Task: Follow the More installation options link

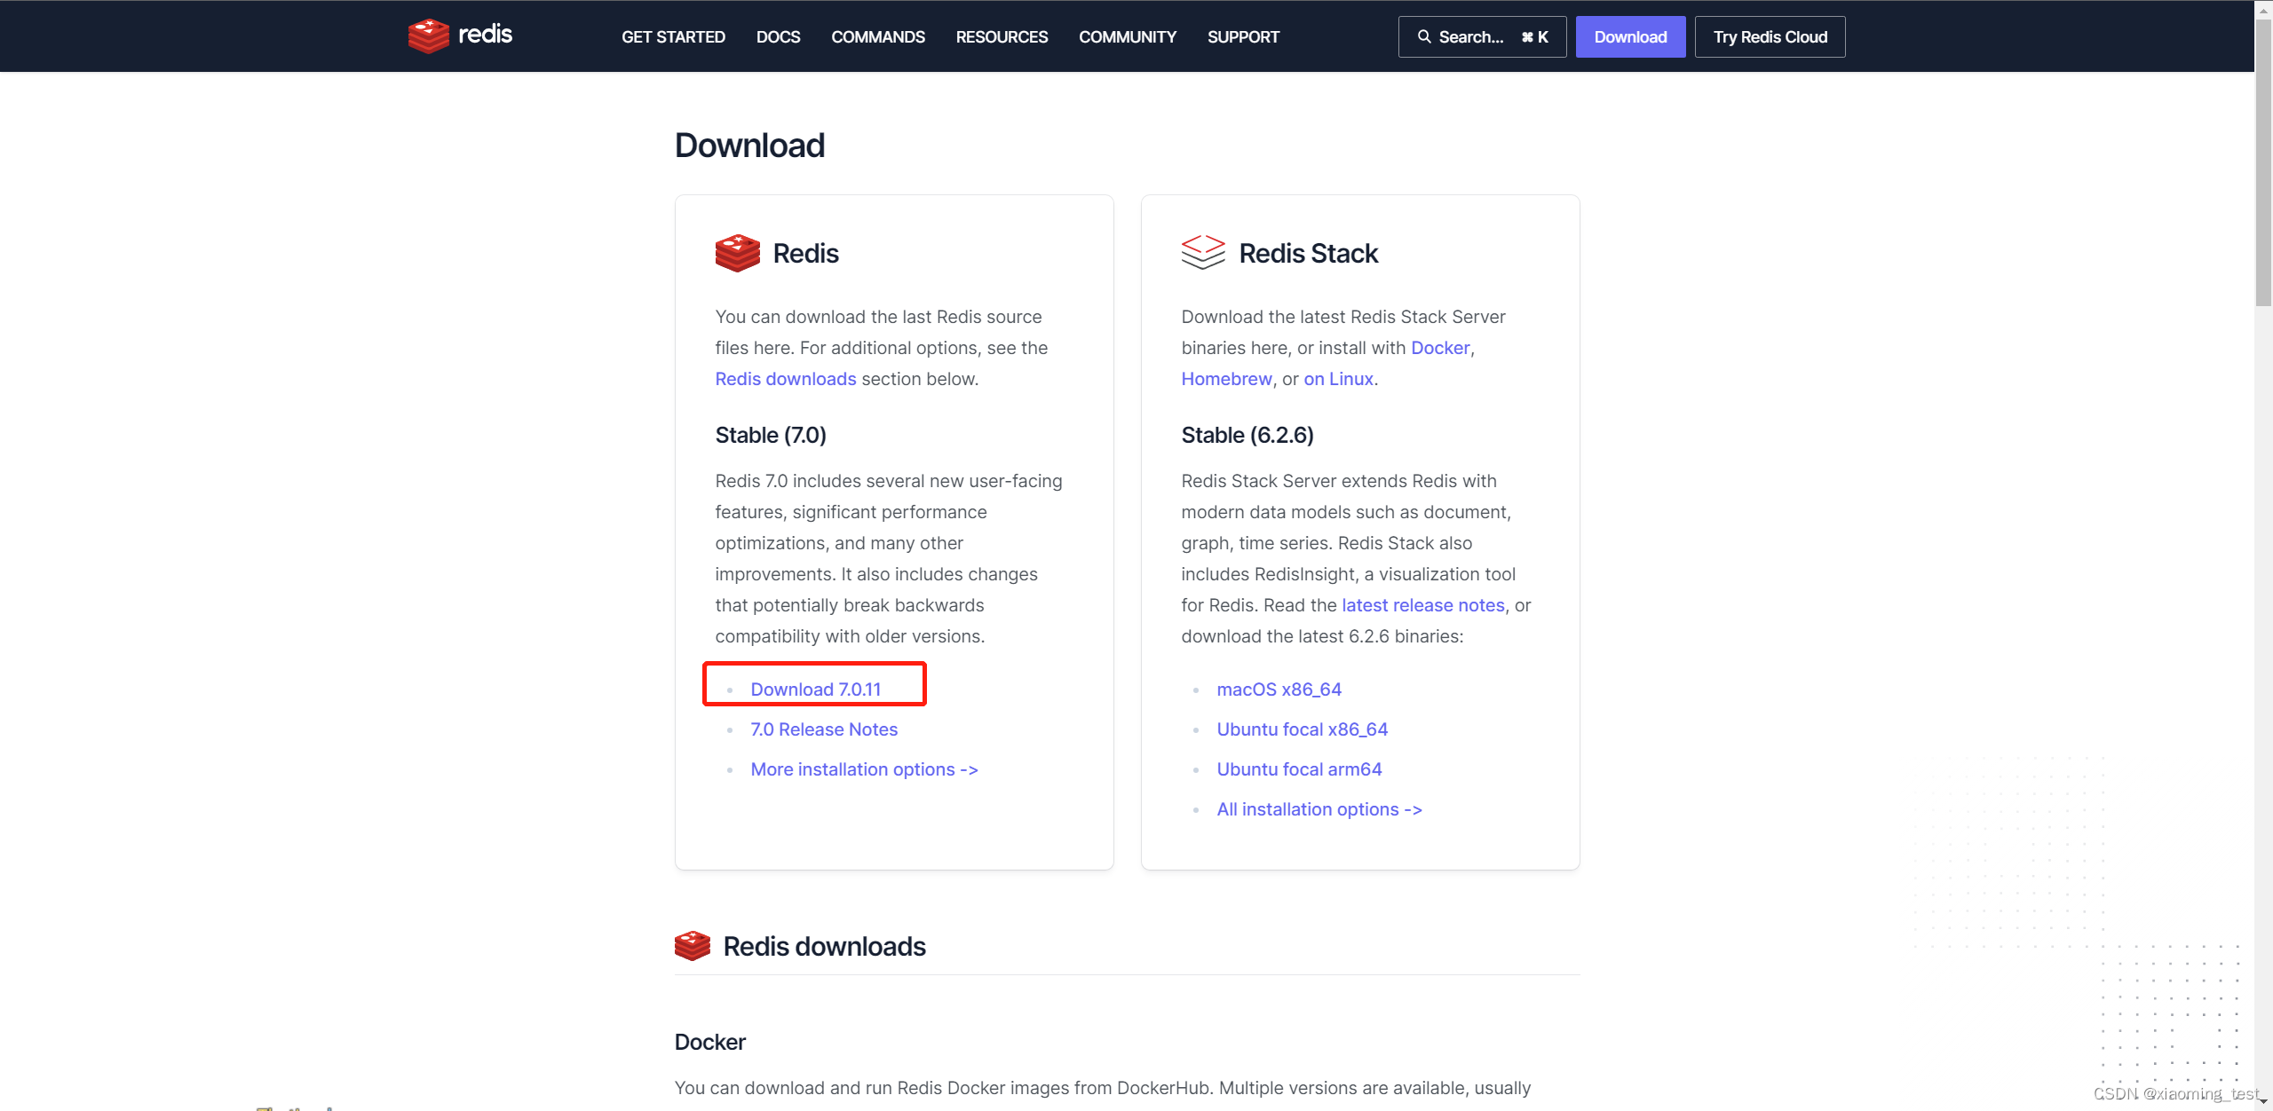Action: (x=864, y=769)
